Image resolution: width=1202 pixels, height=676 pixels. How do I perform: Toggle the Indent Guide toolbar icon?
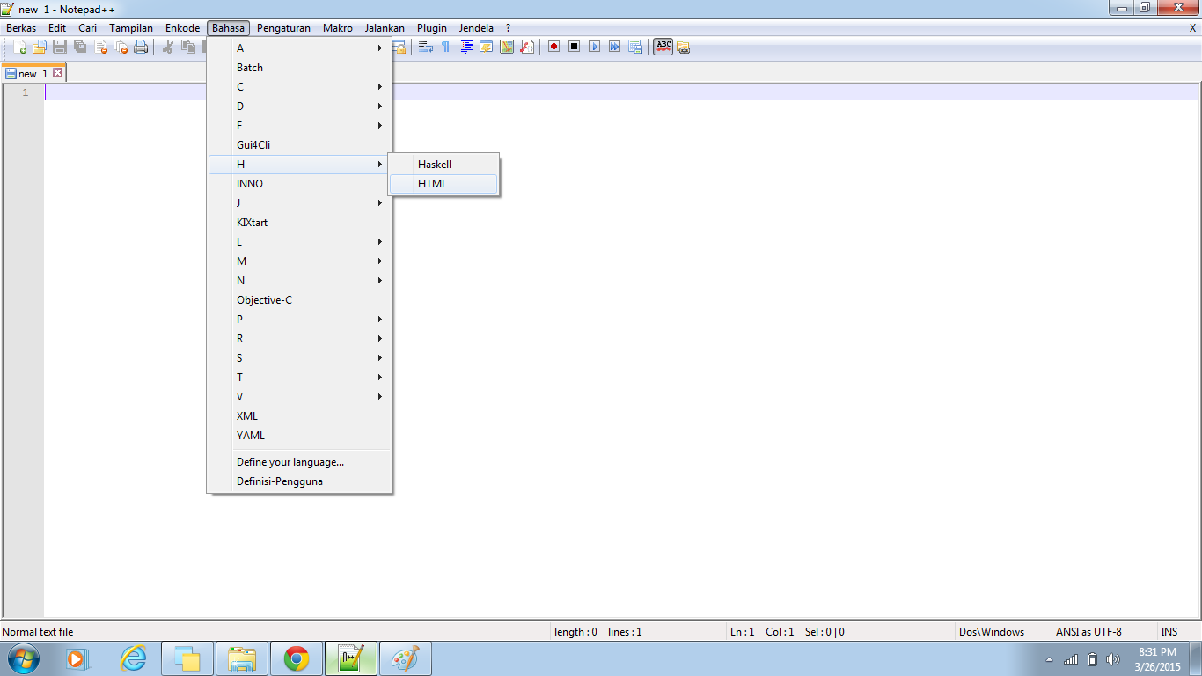[466, 47]
